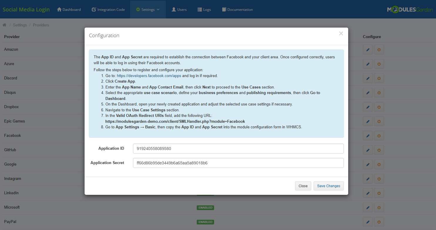Image resolution: width=436 pixels, height=230 pixels.
Task: Edit the Instagram provider entry
Action: pos(368,178)
